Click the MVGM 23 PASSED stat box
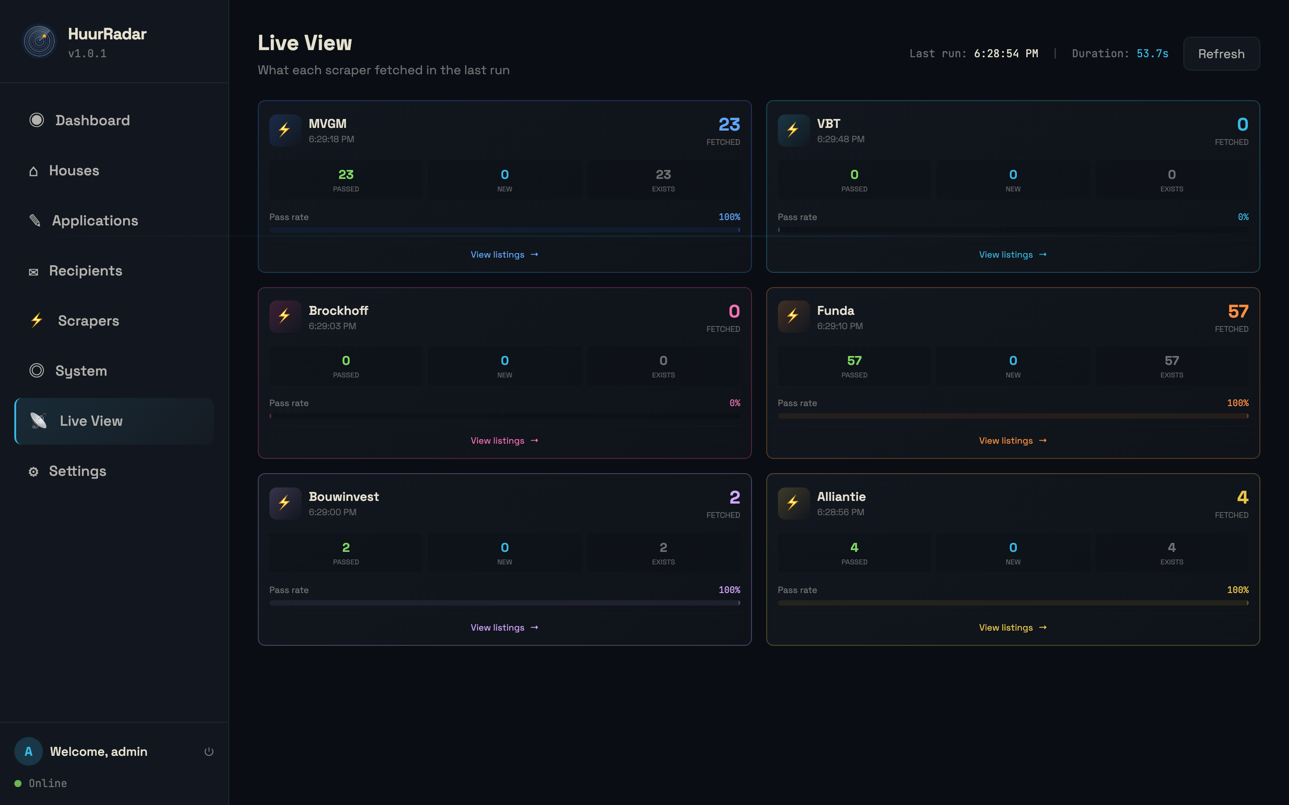1289x805 pixels. click(x=346, y=180)
